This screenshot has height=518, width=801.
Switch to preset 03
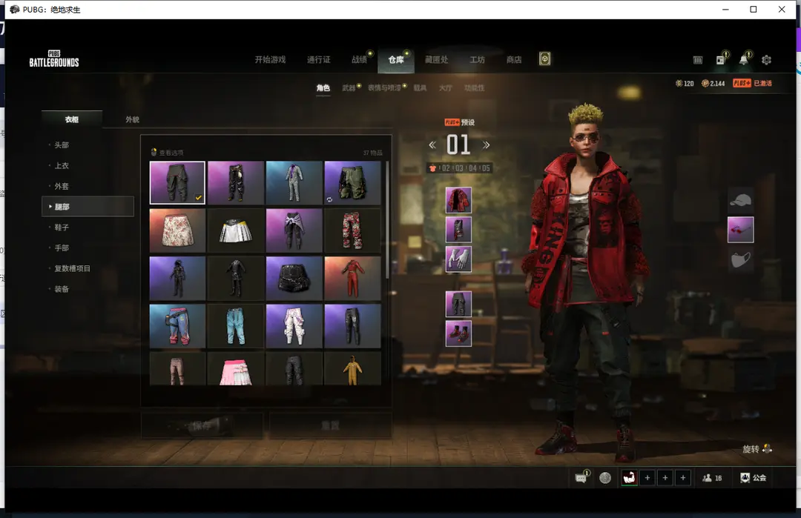(x=459, y=168)
